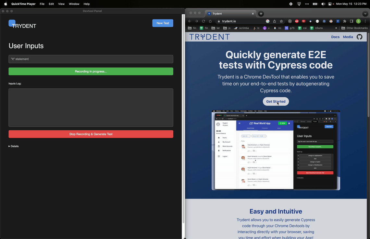Bookmark this page with the star icon

point(281,21)
